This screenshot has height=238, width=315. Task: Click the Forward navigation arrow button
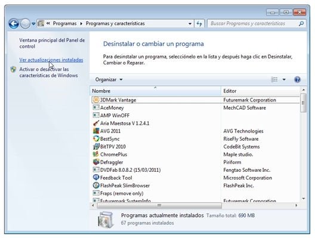[25, 24]
